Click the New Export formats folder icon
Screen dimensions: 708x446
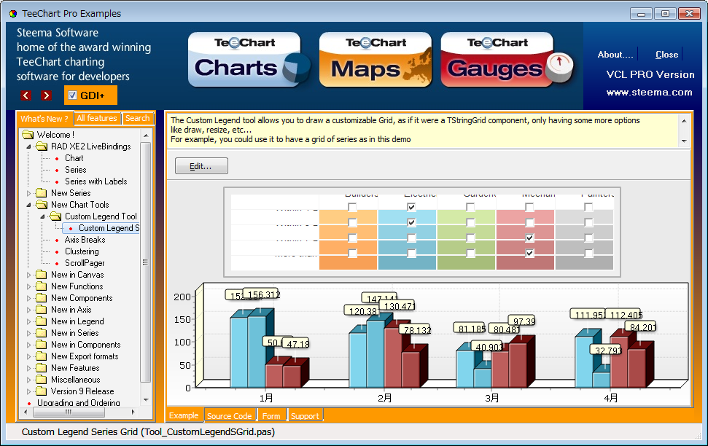42,356
